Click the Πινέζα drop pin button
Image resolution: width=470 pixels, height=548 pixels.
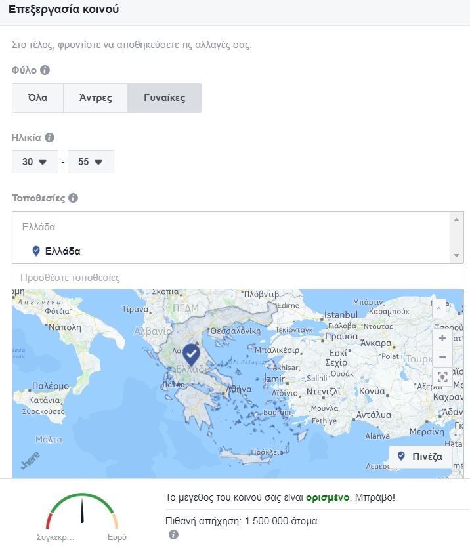click(x=420, y=456)
